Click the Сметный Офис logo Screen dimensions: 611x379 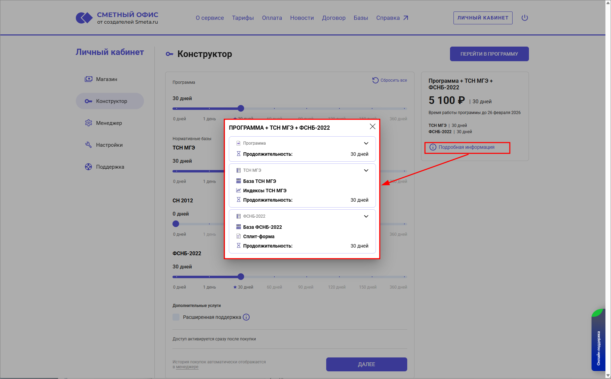[x=117, y=18]
